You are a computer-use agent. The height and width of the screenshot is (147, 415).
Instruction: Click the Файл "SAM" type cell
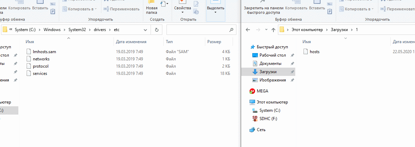coord(177,52)
